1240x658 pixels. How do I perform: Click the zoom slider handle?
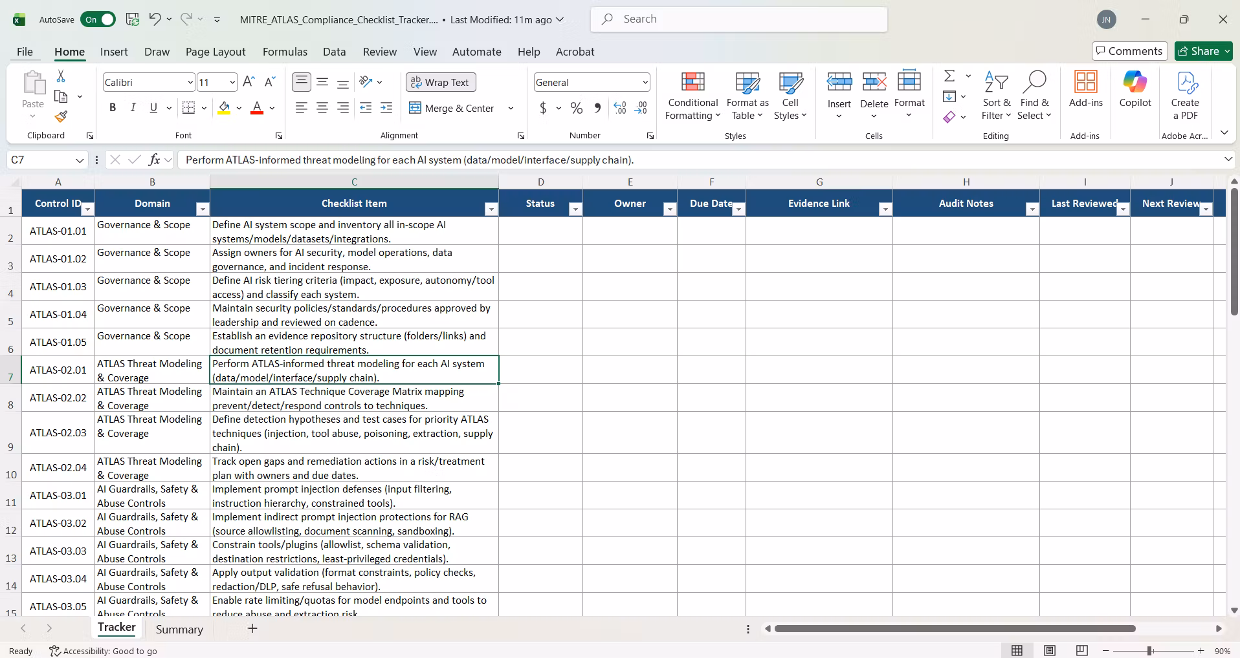1149,651
